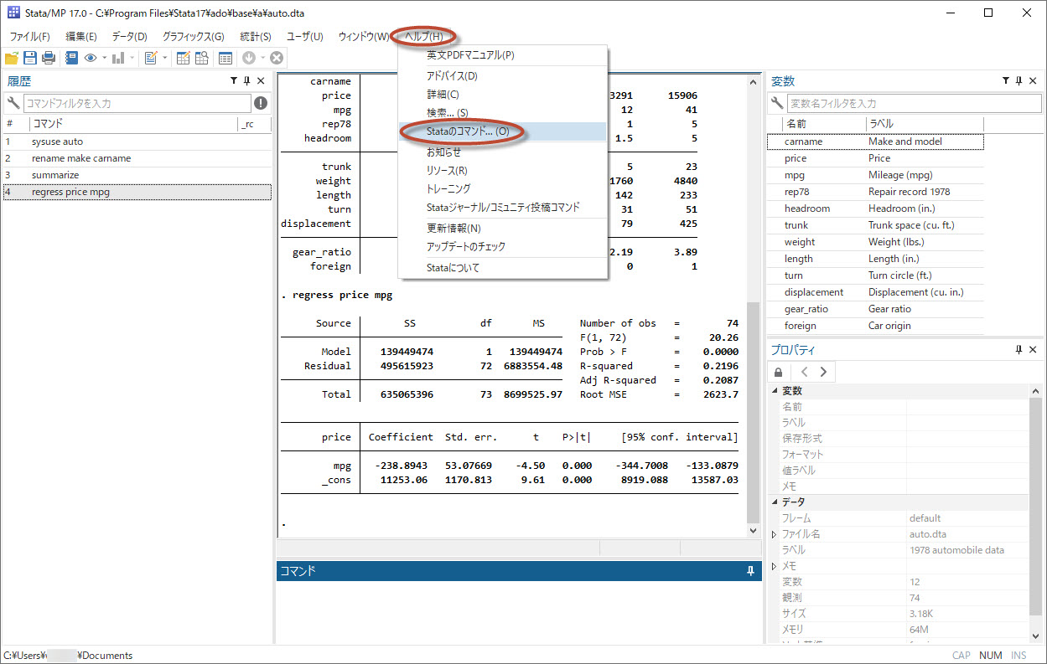Click the コマンドフィルタを入力 filter field
Screen dimensions: 1047x664
[x=137, y=103]
